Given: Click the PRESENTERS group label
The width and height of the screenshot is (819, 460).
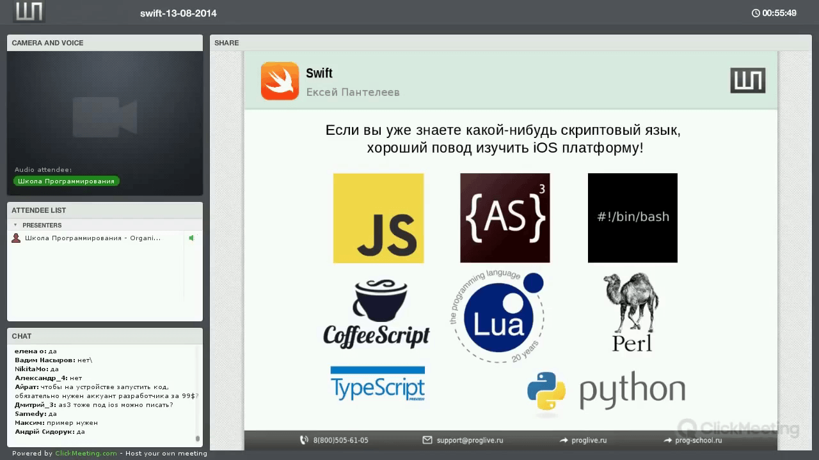Looking at the screenshot, I should pos(42,225).
